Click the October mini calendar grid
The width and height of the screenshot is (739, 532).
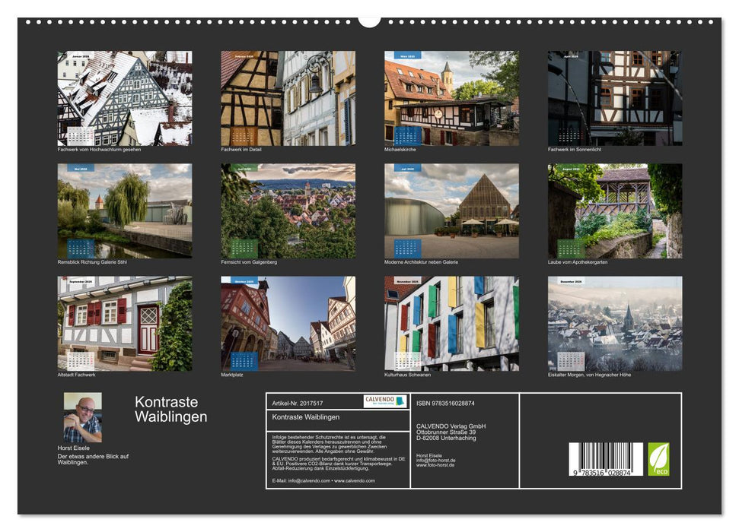(x=244, y=361)
